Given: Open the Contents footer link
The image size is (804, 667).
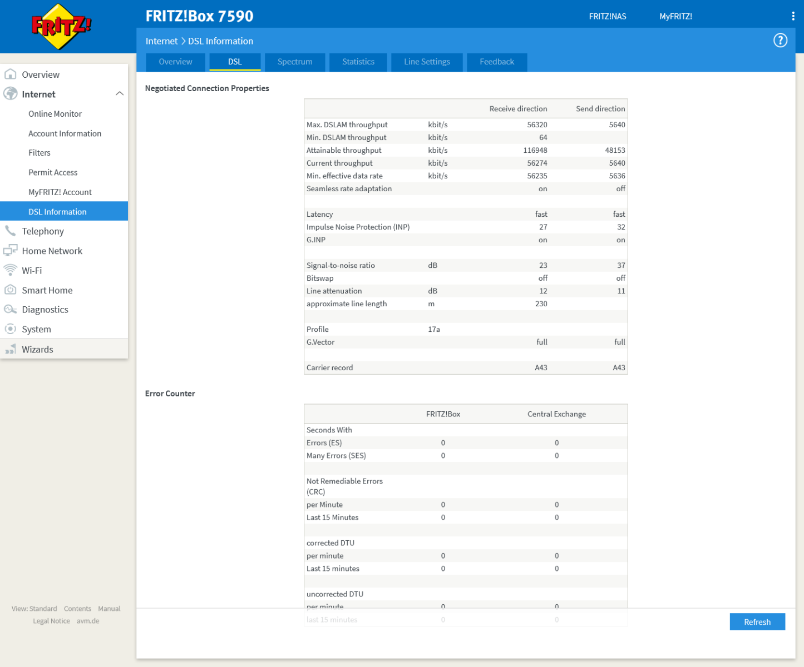Looking at the screenshot, I should (77, 609).
